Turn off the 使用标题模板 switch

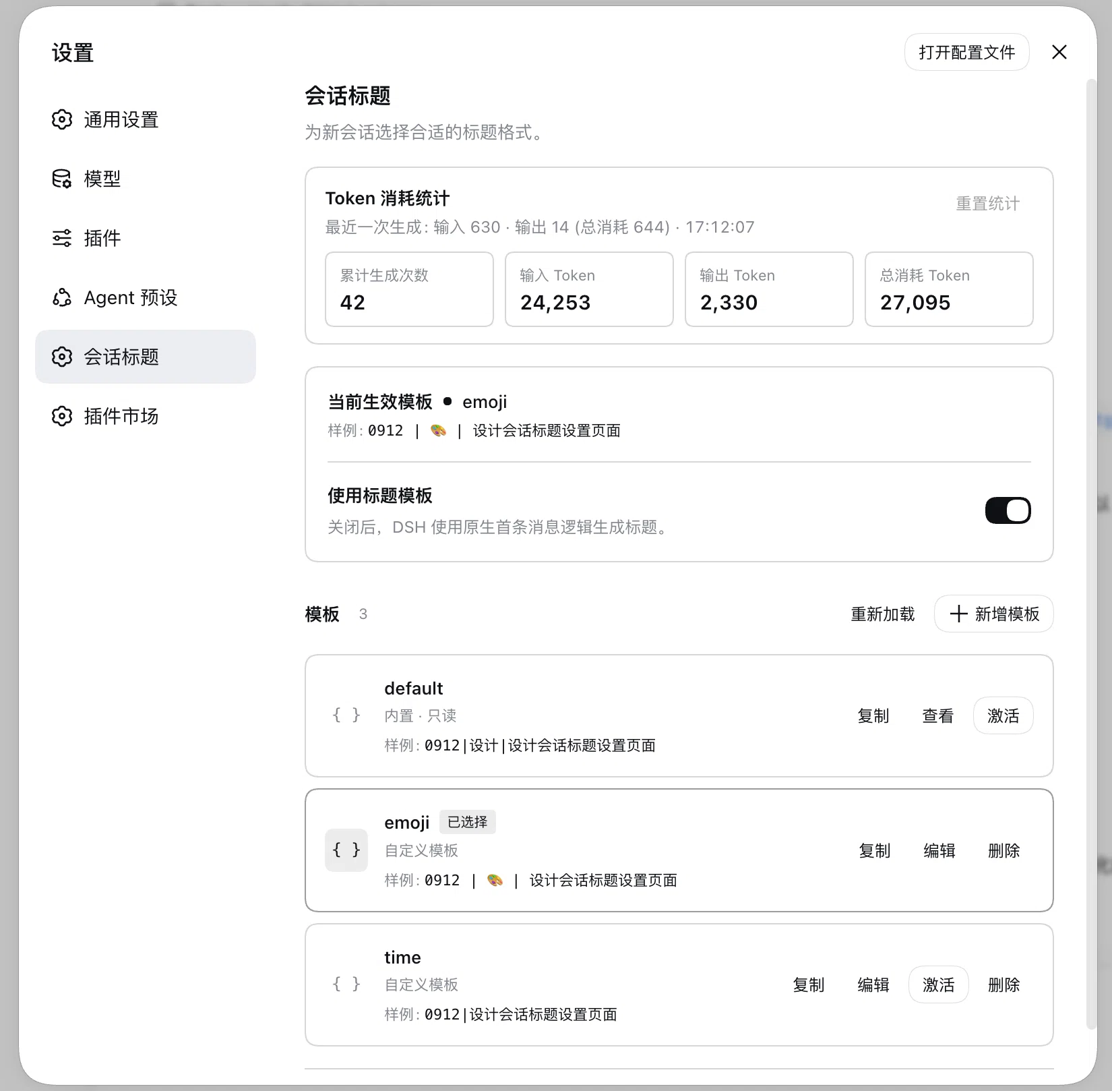[1008, 510]
